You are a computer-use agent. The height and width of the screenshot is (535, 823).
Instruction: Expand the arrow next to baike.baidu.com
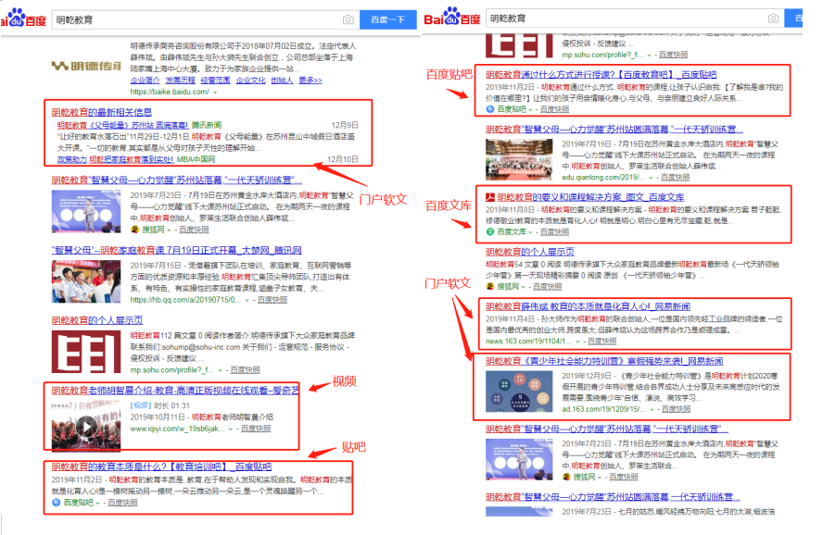215,93
